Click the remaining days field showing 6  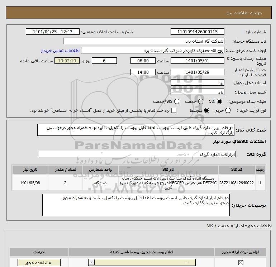point(104,61)
